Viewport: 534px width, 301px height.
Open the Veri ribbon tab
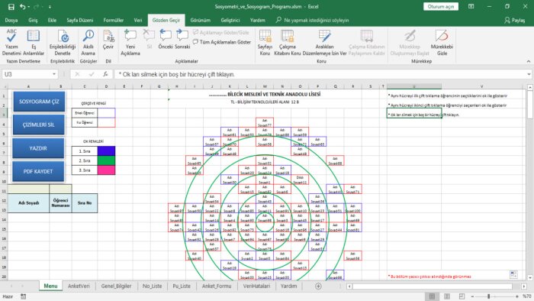coord(138,21)
